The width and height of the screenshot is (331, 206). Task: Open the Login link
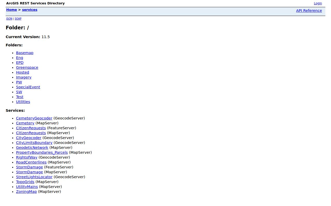click(x=318, y=3)
